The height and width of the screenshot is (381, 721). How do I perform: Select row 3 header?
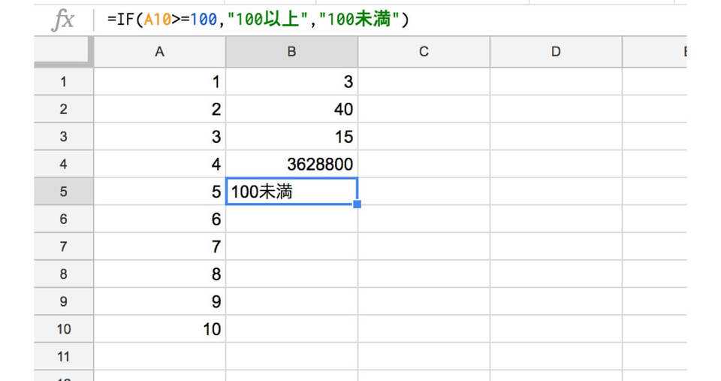click(x=63, y=137)
